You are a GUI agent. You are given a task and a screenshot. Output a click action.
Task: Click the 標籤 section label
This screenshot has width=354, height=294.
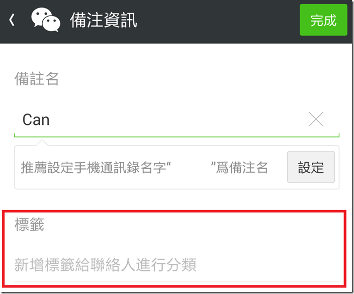coord(29,224)
